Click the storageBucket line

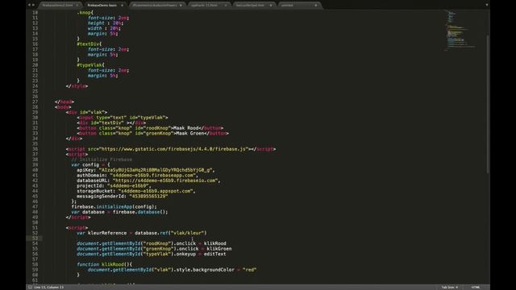[x=136, y=192]
